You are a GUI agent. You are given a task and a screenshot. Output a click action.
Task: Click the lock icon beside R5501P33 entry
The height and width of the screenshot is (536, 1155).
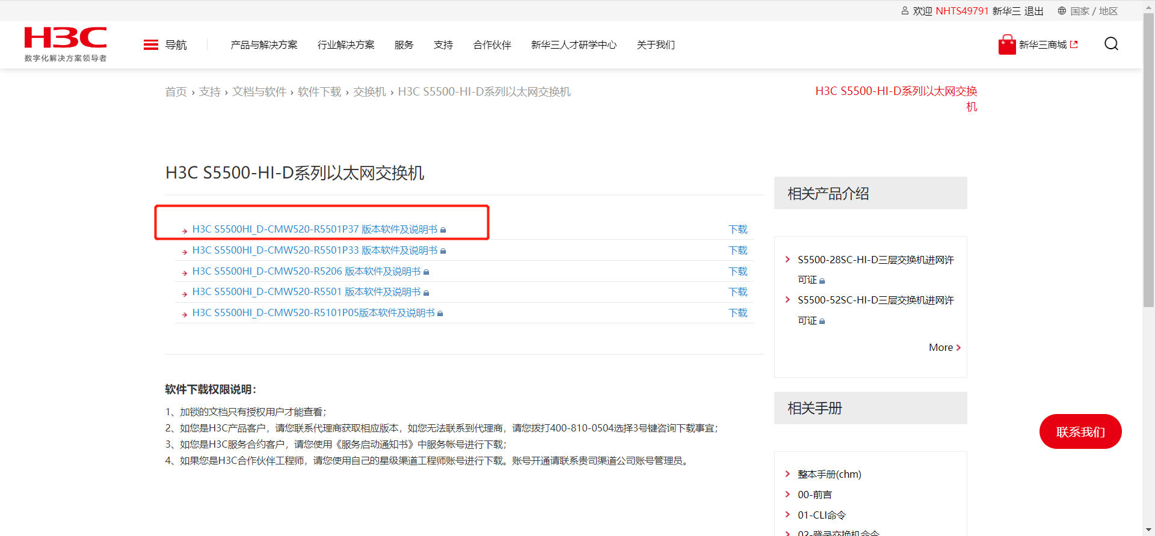point(443,251)
